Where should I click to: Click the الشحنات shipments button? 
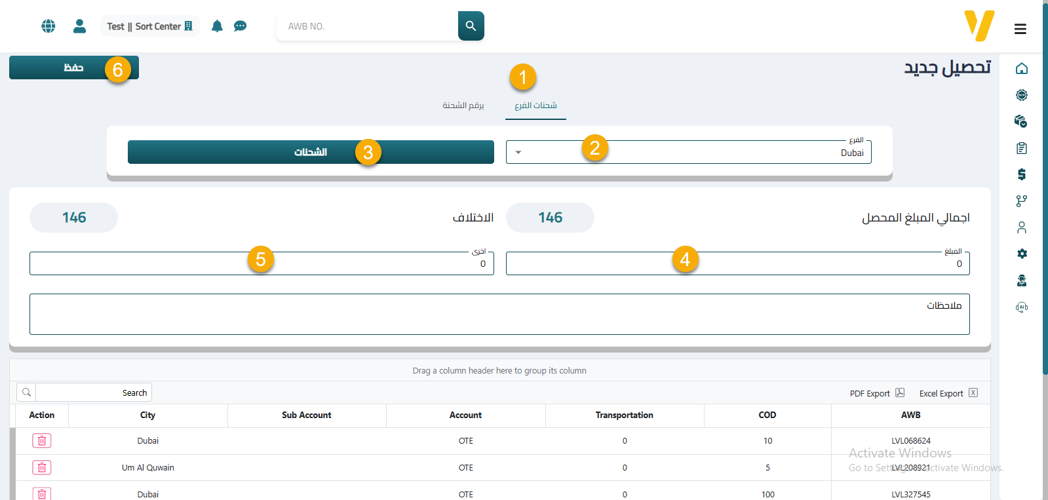[310, 152]
